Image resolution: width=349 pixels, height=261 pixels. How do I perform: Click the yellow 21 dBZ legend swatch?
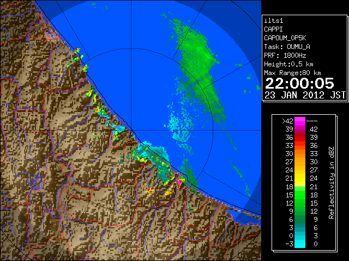pyautogui.click(x=300, y=178)
